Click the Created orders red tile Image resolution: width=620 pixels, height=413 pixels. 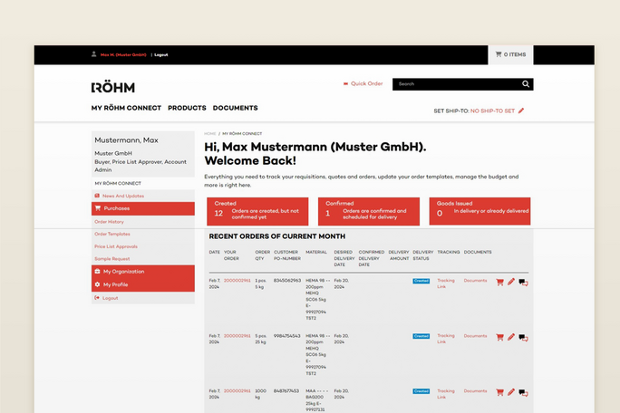pos(257,211)
